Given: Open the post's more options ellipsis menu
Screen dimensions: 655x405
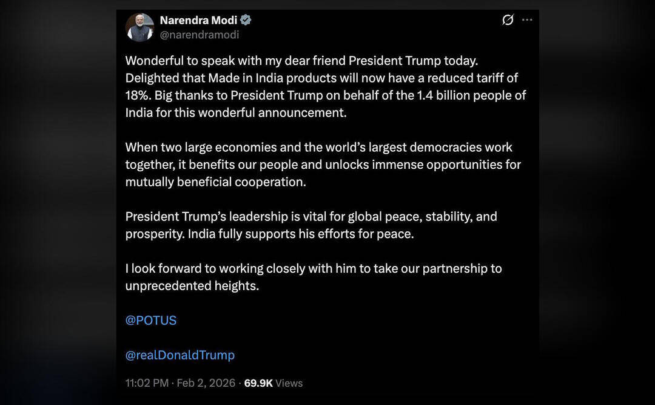Looking at the screenshot, I should 528,19.
